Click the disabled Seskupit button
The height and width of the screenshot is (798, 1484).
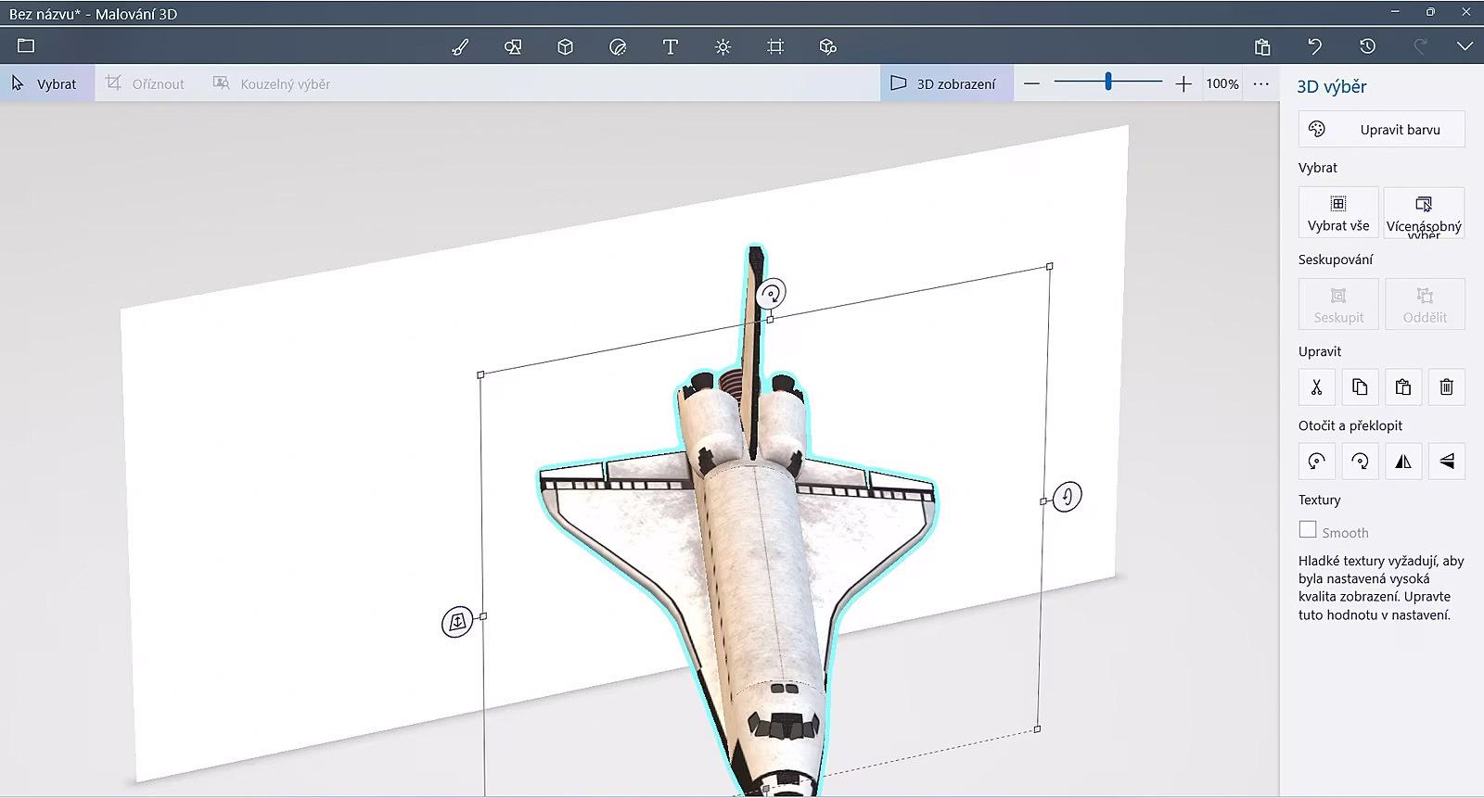point(1338,304)
